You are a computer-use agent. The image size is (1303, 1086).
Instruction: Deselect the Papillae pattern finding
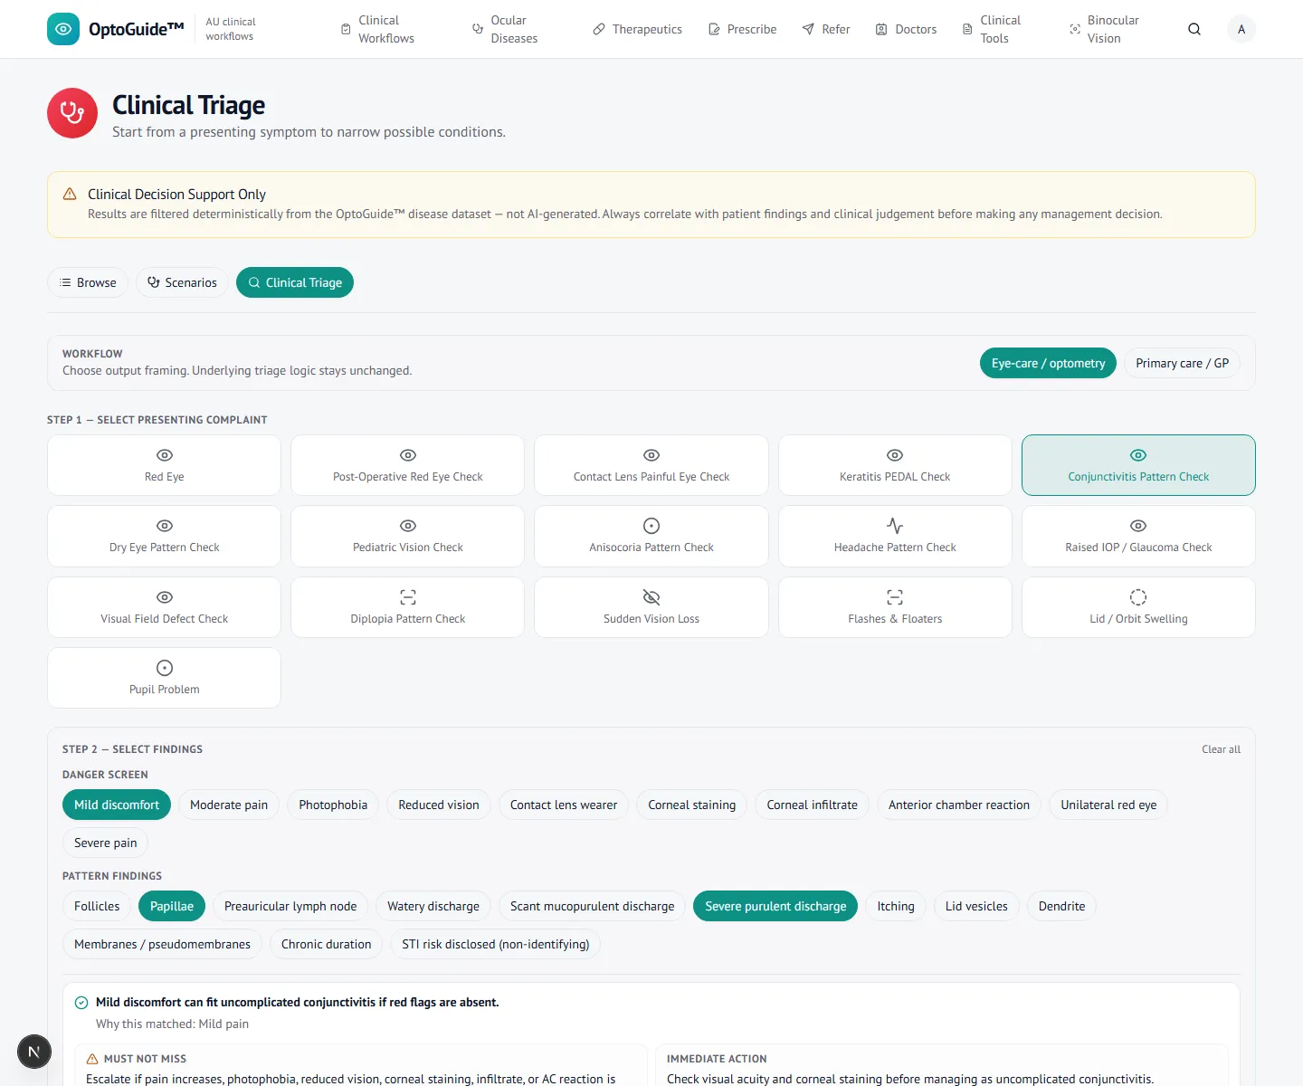tap(172, 906)
